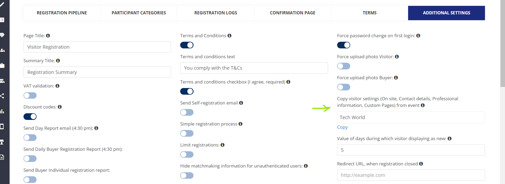Click the file upload icon in sidebar
The height and width of the screenshot is (184, 505).
click(x=2, y=157)
